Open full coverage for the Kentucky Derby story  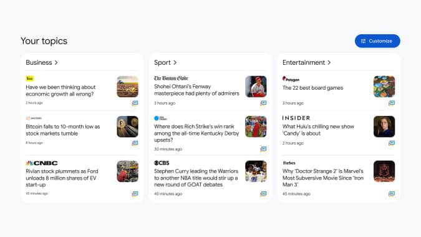pyautogui.click(x=263, y=149)
